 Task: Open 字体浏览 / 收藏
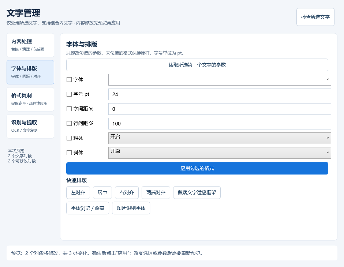[87, 208]
